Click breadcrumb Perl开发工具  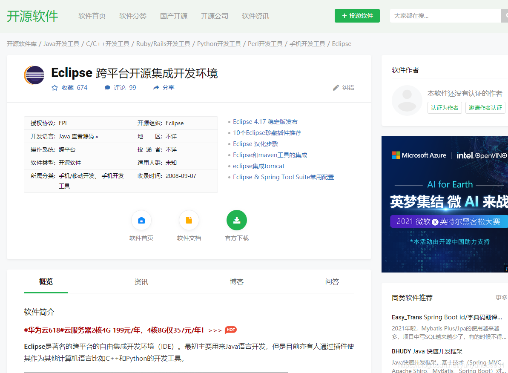[x=265, y=44]
